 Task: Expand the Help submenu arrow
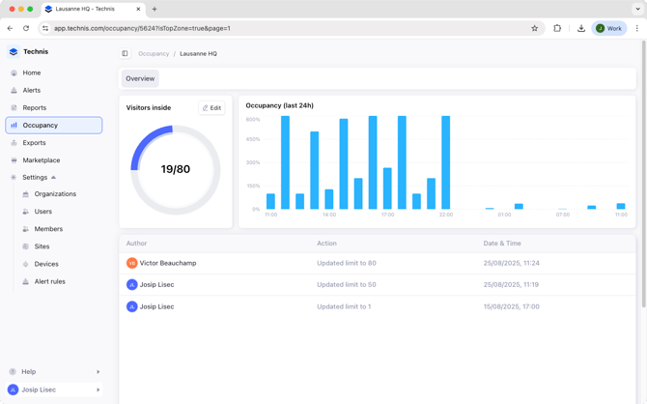point(98,372)
